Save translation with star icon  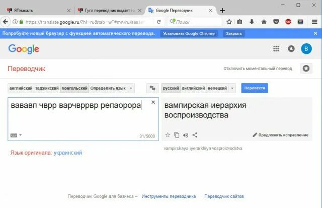pos(168,135)
